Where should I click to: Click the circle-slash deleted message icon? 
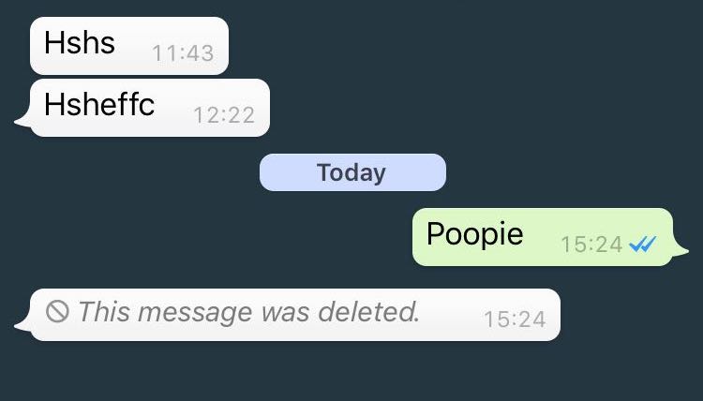click(57, 311)
